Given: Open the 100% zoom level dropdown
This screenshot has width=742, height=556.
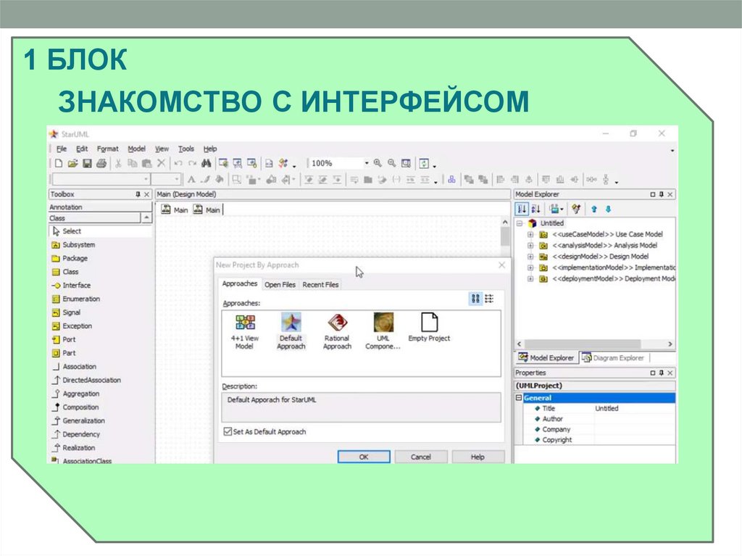Looking at the screenshot, I should coord(366,163).
